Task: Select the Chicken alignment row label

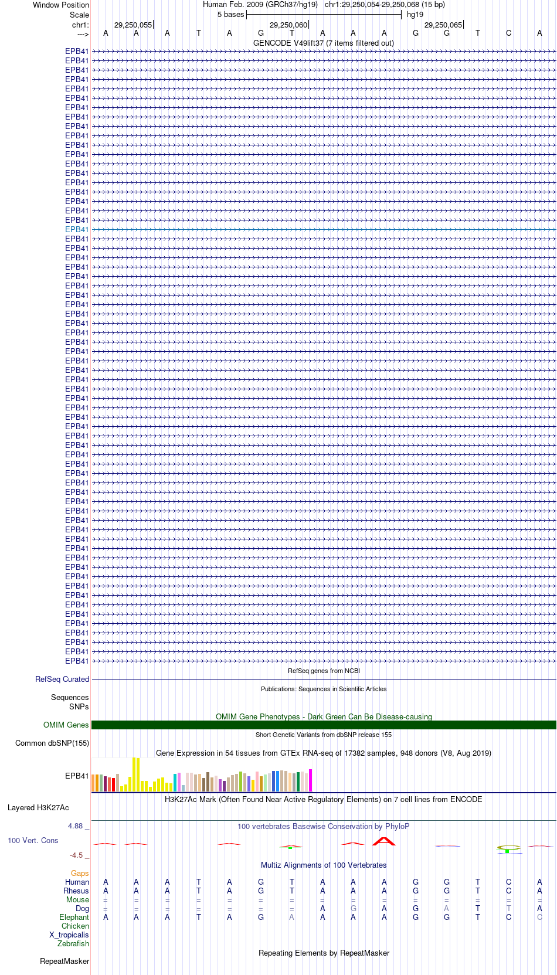Action: (76, 926)
